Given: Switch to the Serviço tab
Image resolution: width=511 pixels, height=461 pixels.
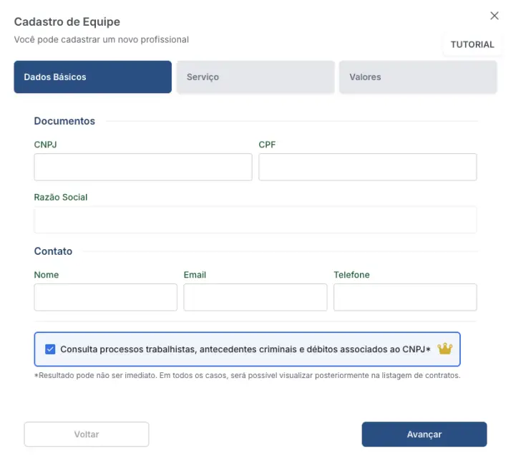Looking at the screenshot, I should point(255,77).
